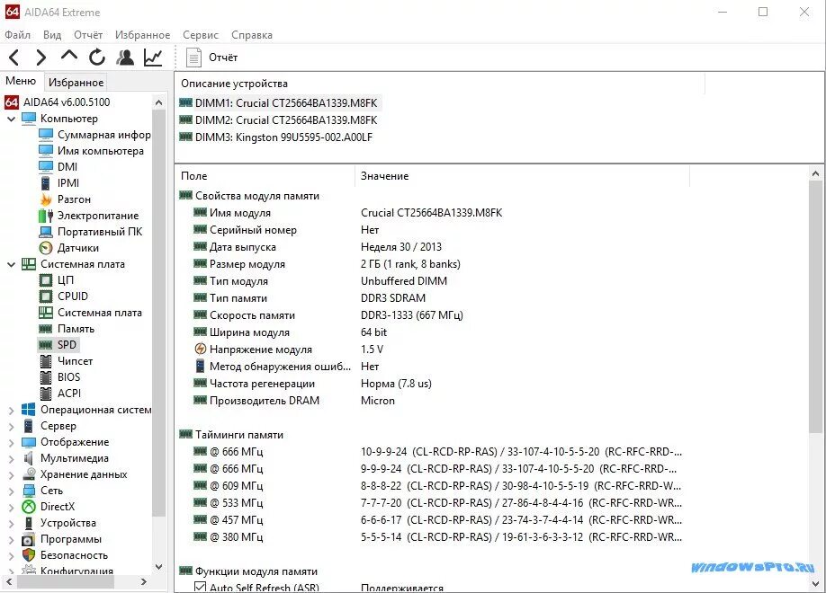This screenshot has width=826, height=593.
Task: Open the Датчики gauge icon
Action: (x=46, y=248)
